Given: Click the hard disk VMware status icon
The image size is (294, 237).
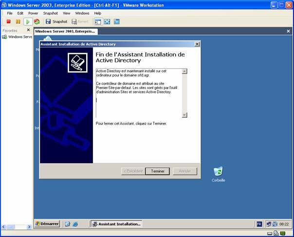Looking at the screenshot, I should tap(270, 234).
